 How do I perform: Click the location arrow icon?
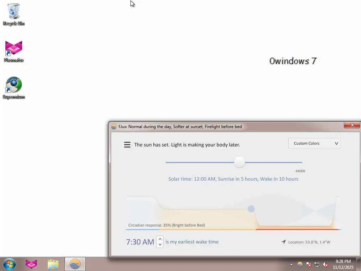tap(284, 242)
